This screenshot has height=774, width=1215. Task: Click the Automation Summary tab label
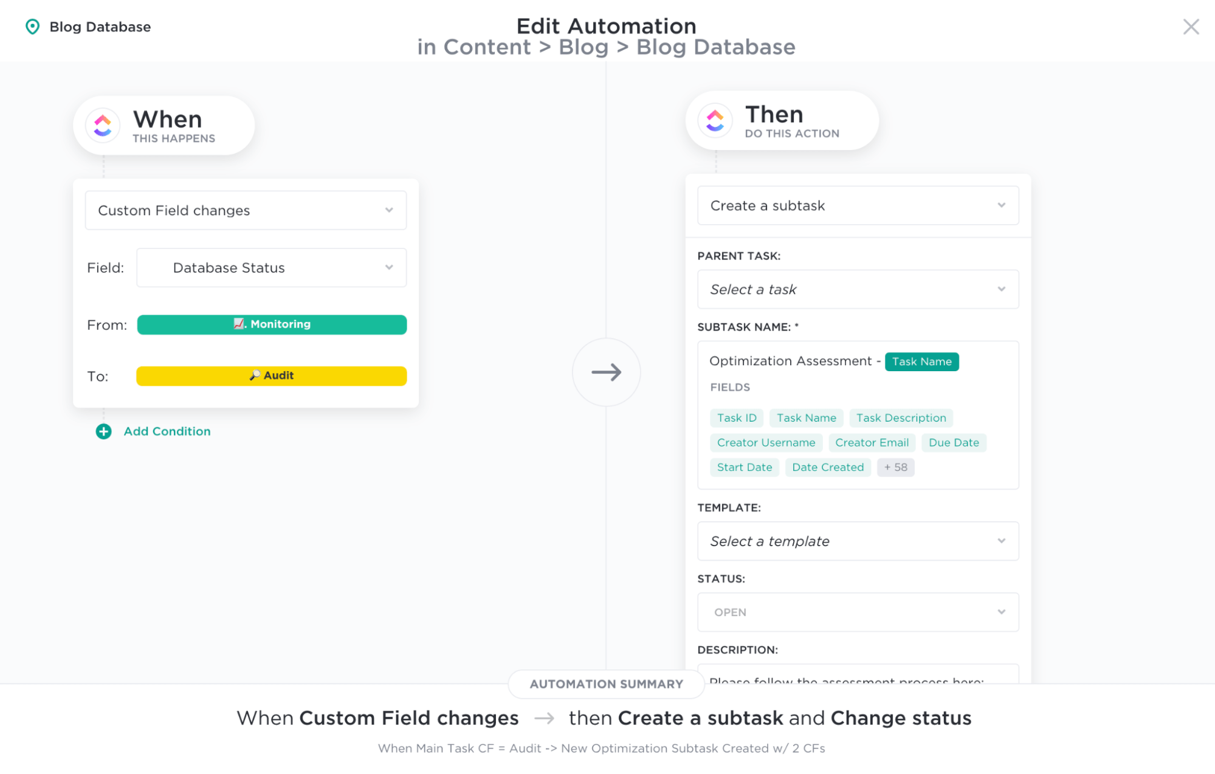tap(606, 684)
